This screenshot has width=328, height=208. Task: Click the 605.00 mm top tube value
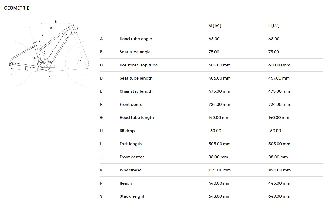point(219,65)
